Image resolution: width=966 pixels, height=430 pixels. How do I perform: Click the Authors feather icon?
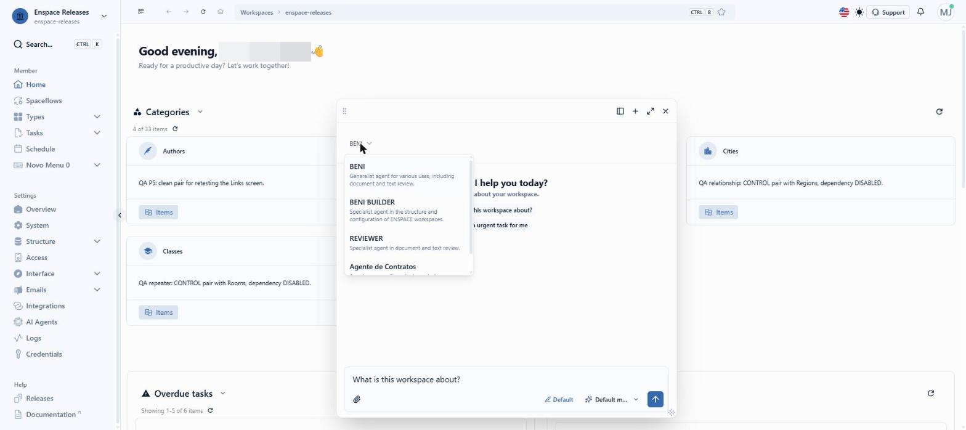[148, 151]
